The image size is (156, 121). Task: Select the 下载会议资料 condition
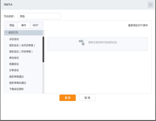click(x=16, y=89)
